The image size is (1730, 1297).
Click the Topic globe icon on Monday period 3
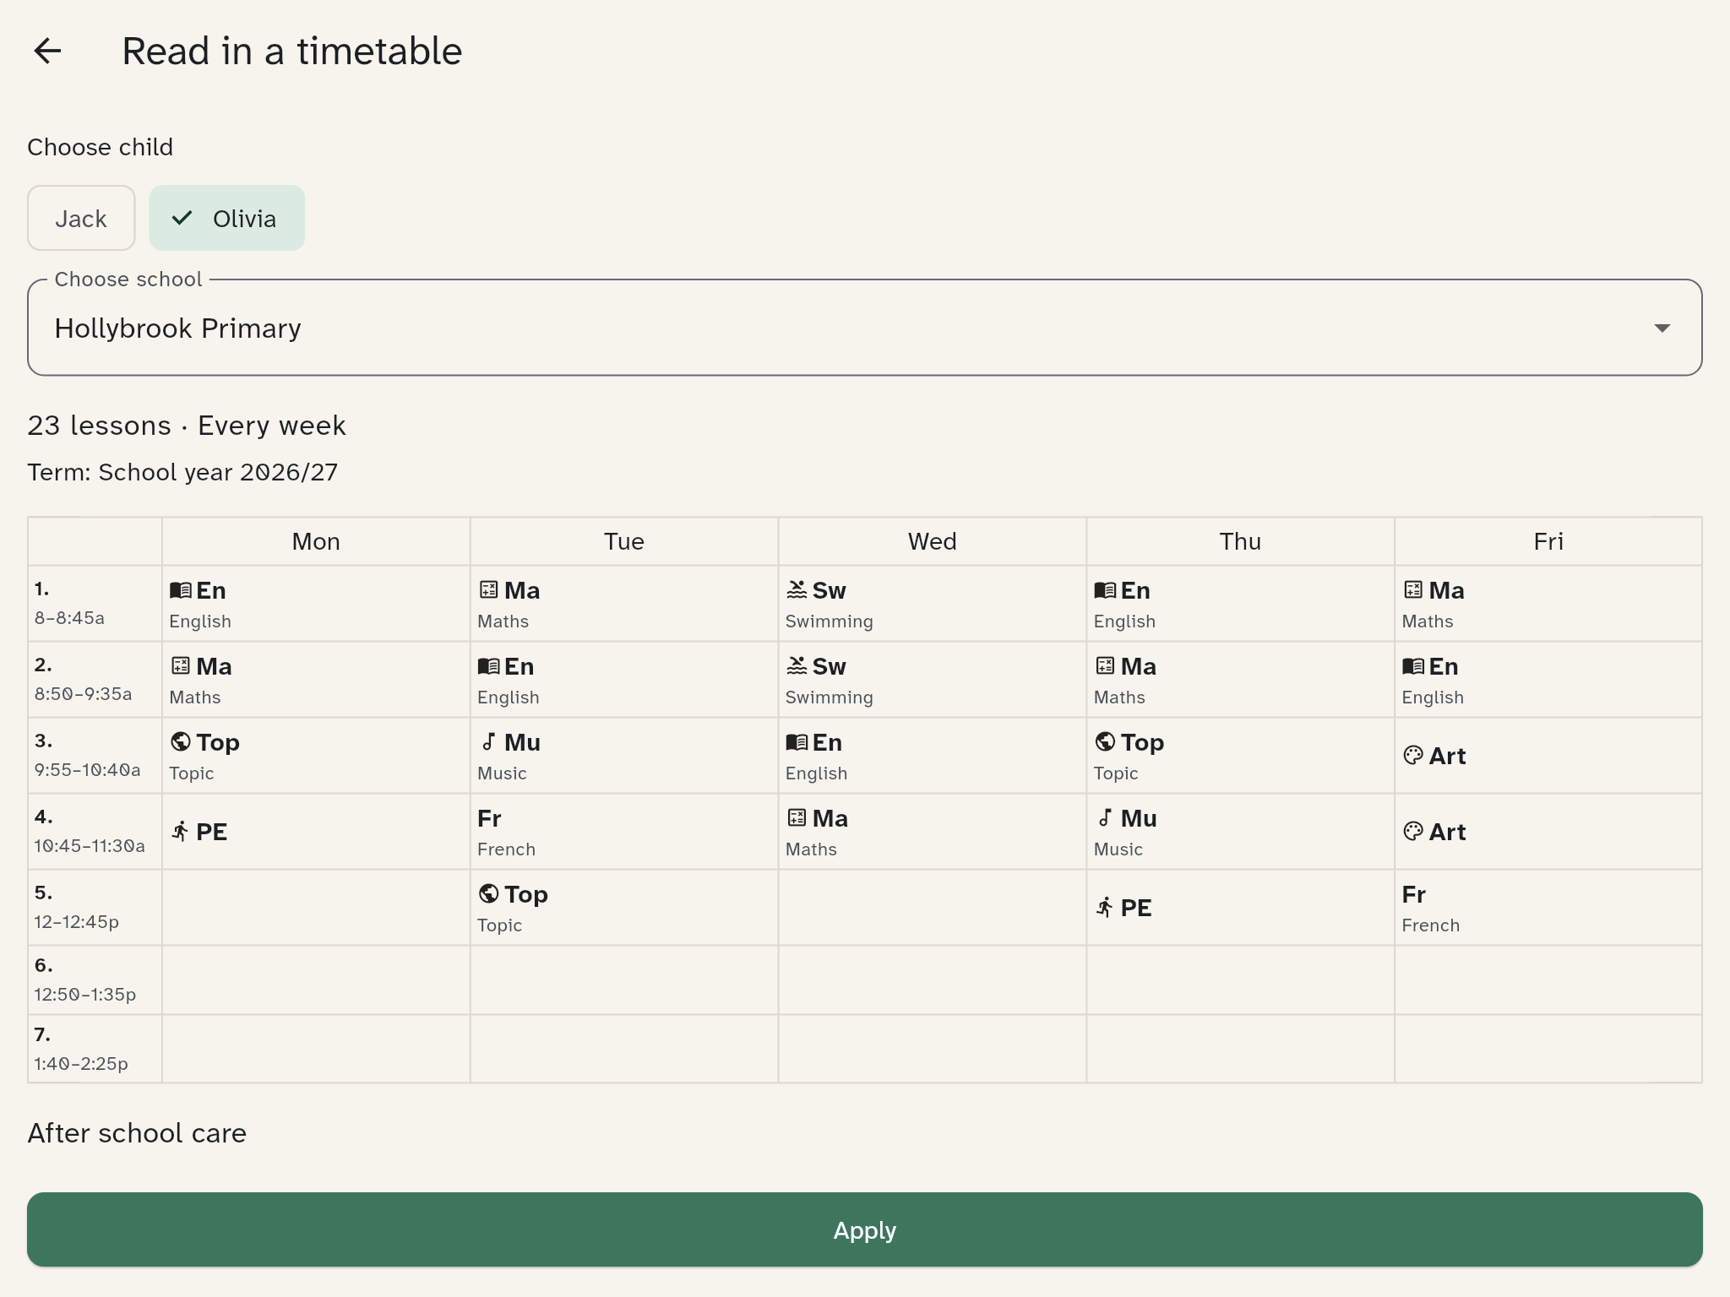(x=180, y=741)
